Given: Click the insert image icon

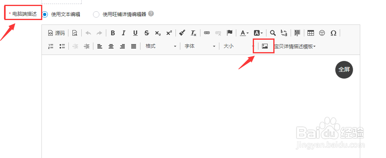Looking at the screenshot, I should tap(264, 46).
